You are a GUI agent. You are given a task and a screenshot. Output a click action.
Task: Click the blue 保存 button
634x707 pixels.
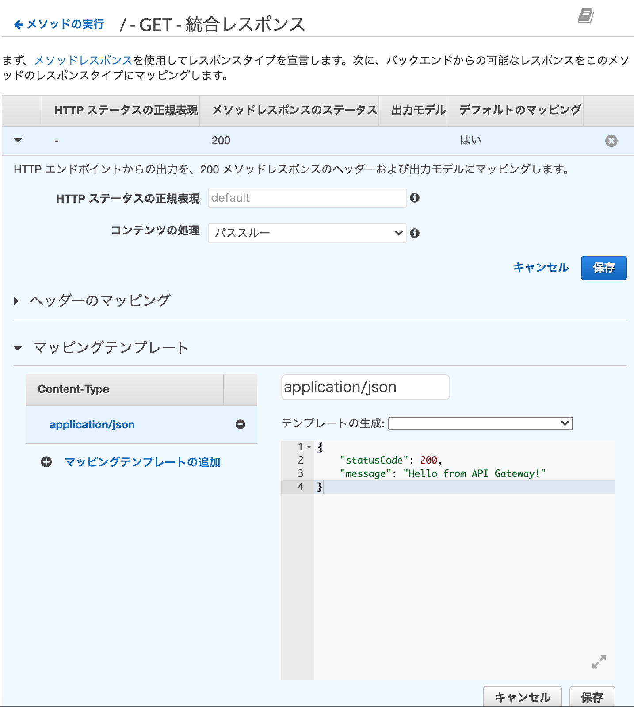click(603, 268)
